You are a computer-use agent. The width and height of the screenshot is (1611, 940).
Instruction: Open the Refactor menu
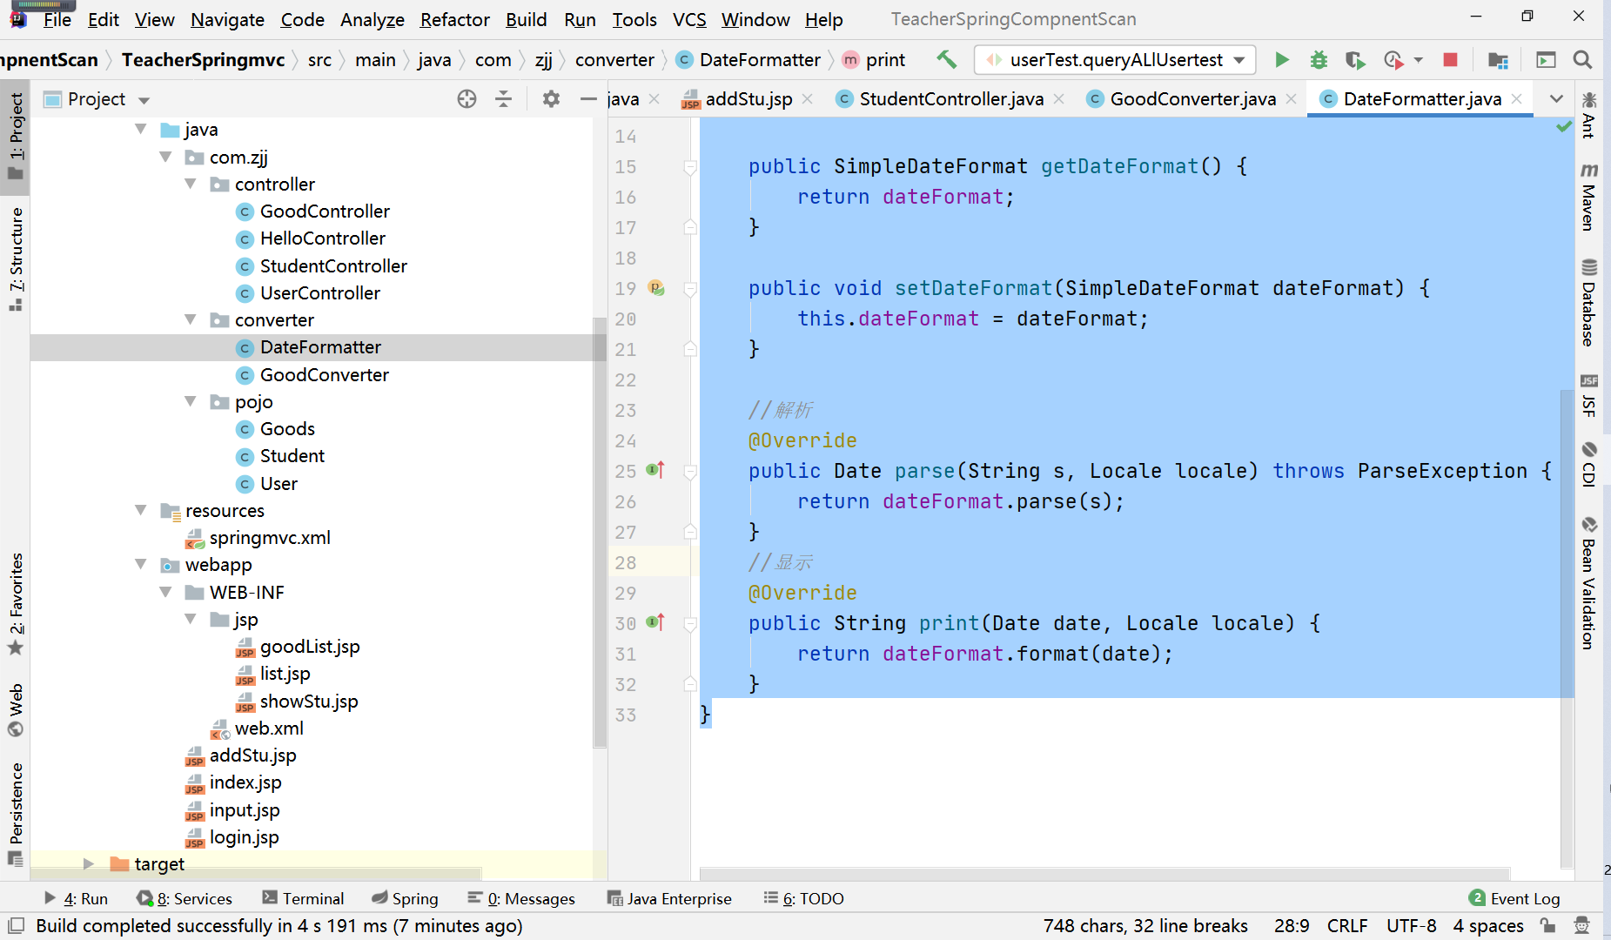coord(455,19)
